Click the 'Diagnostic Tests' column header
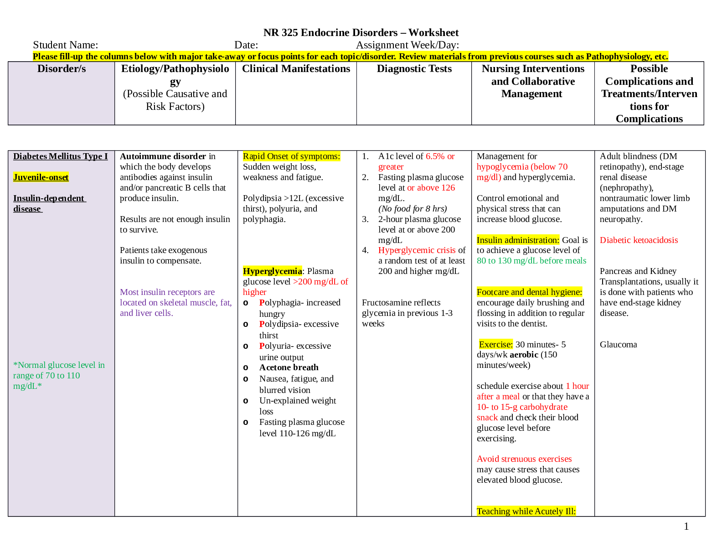 [x=414, y=68]
